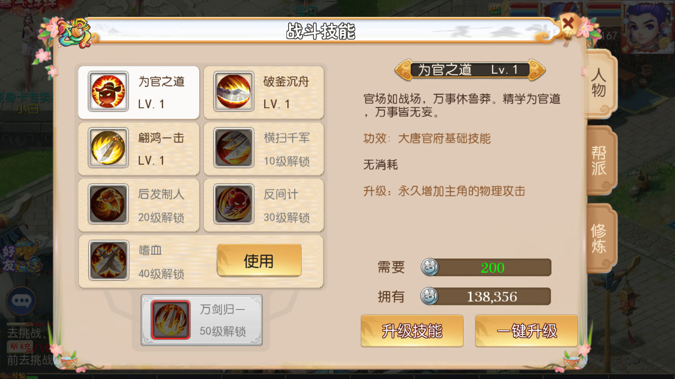This screenshot has height=379, width=675.
Task: Select the locked 横扫千军 skill icon
Action: (234, 148)
